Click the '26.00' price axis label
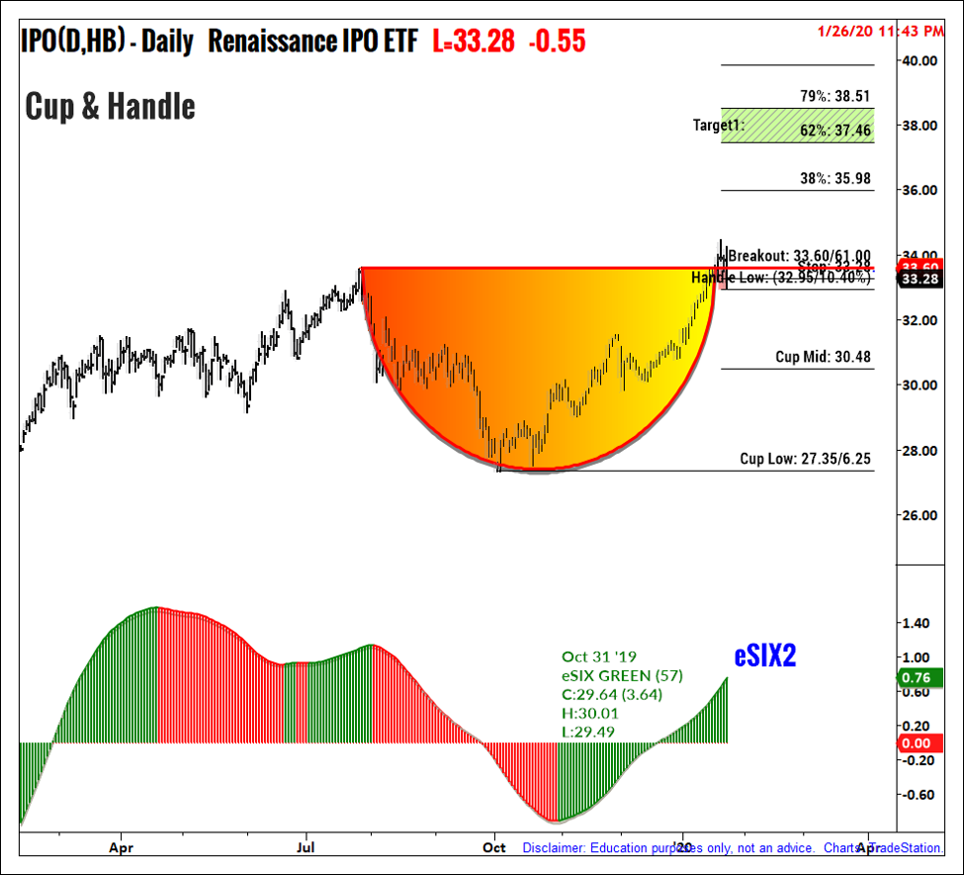 [920, 515]
